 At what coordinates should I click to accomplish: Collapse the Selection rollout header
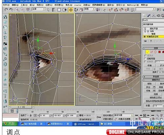[153, 48]
